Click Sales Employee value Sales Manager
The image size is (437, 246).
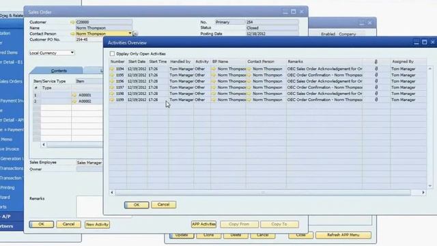point(89,163)
